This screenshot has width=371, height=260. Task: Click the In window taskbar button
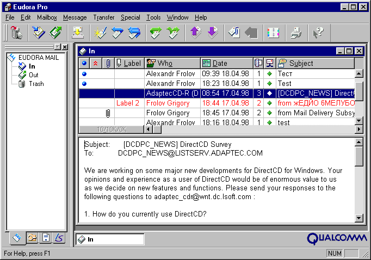pos(110,239)
